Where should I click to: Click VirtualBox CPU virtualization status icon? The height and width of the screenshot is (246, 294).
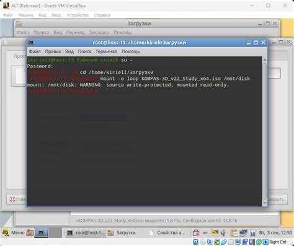point(252,242)
